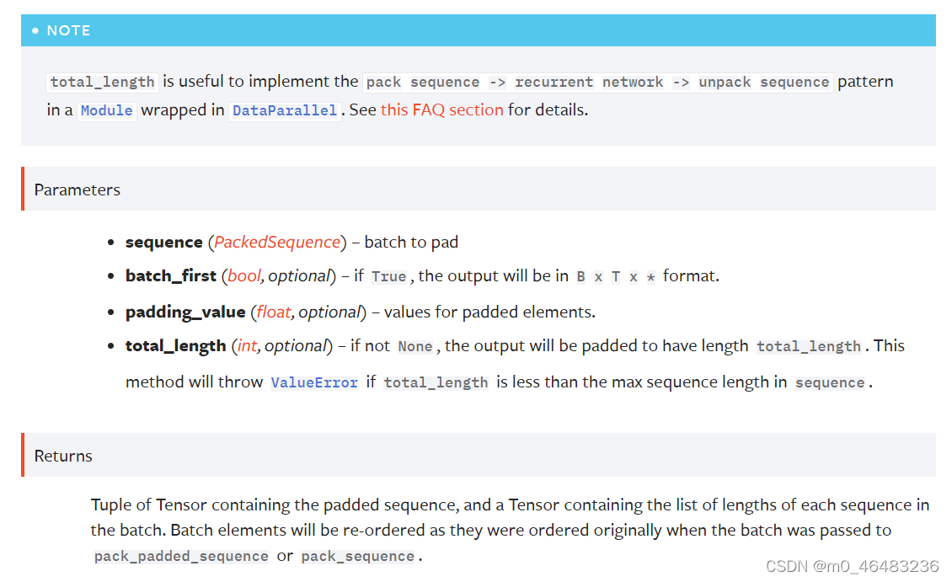Select the total_length code snippet in the note
Image resolution: width=952 pixels, height=582 pixels.
coord(101,82)
